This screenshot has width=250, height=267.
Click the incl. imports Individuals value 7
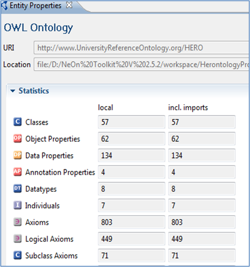point(202,205)
